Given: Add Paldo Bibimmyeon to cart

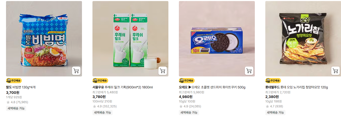Looking at the screenshot, I should coord(76,71).
